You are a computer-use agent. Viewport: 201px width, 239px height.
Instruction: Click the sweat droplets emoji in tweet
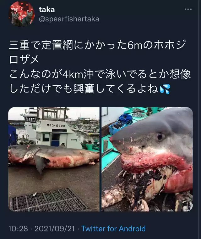tap(165, 89)
